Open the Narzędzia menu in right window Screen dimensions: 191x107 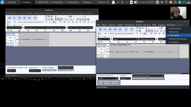[x=171, y=25]
